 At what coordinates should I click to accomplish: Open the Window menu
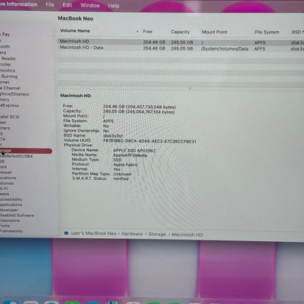click(90, 5)
